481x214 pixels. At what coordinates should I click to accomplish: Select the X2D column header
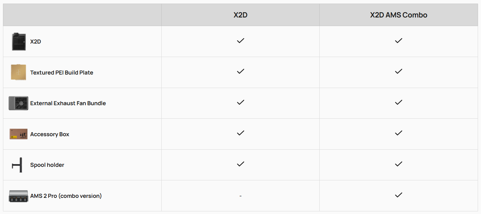[x=240, y=15]
